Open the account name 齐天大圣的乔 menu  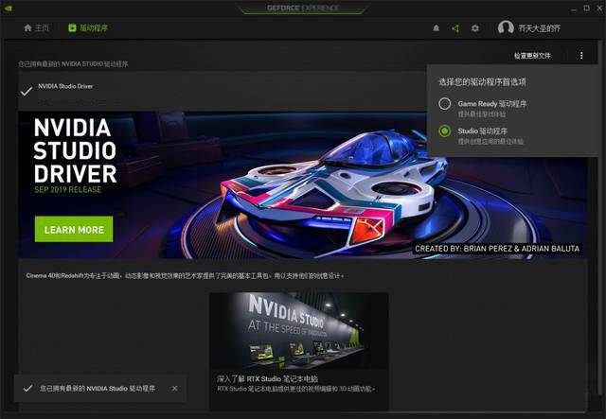(x=539, y=28)
